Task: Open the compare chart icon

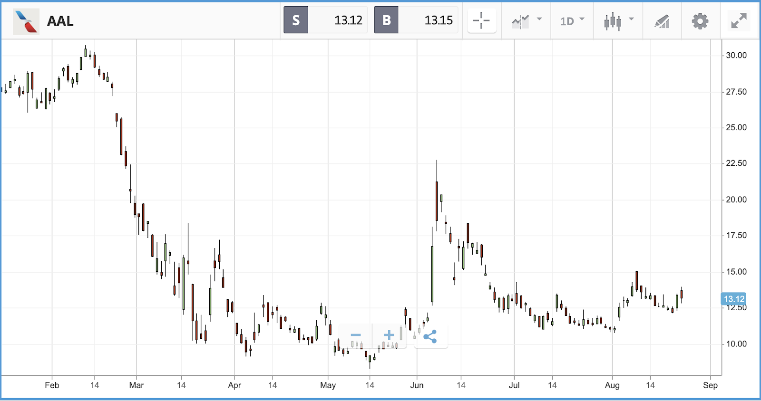Action: tap(520, 21)
